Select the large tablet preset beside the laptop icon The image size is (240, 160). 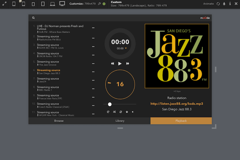[43, 4]
